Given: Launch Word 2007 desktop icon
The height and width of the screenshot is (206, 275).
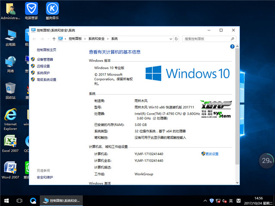Looking at the screenshot, I should [10, 170].
